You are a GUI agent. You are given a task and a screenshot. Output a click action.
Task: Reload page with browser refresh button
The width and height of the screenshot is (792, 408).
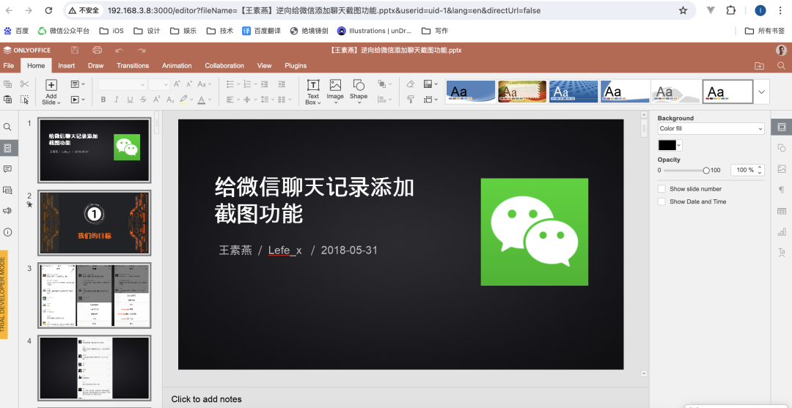pyautogui.click(x=48, y=10)
